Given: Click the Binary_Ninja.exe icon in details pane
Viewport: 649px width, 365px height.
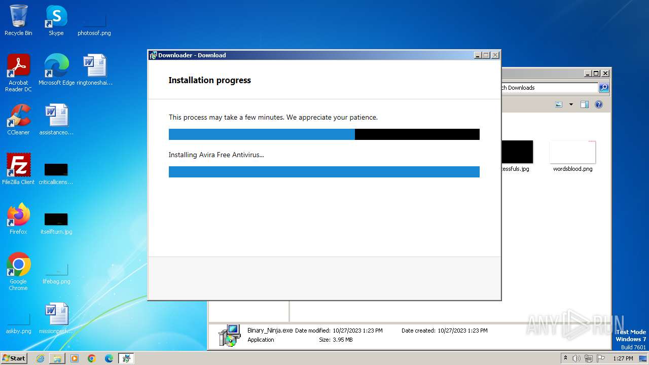Looking at the screenshot, I should (229, 335).
